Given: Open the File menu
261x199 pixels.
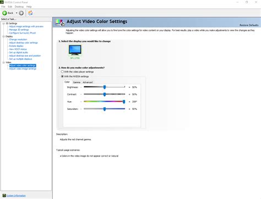Looking at the screenshot, I should click(3, 7).
